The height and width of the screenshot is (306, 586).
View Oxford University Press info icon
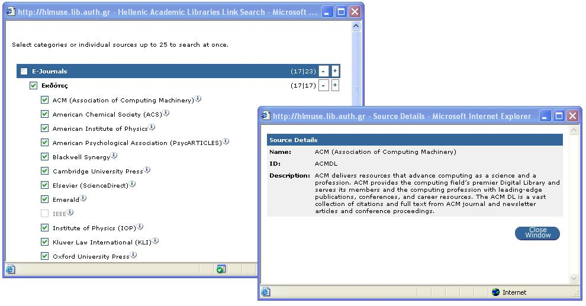click(133, 255)
